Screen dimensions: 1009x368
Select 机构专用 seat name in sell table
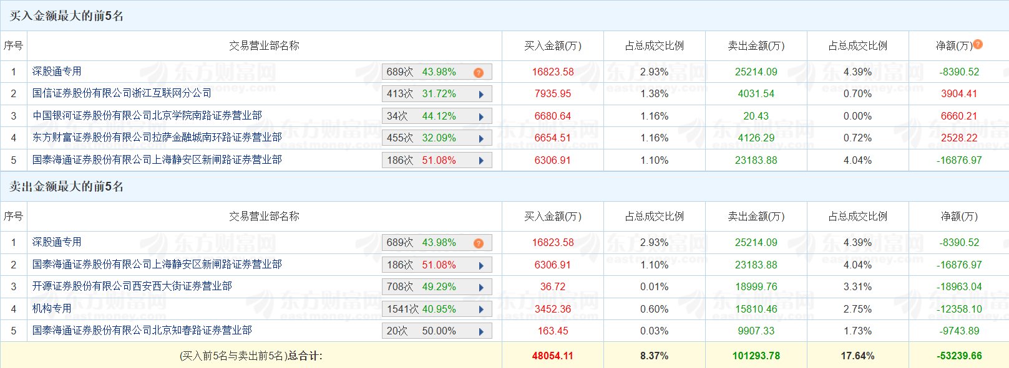(52, 309)
